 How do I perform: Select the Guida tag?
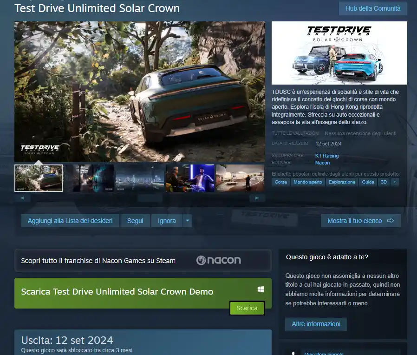[x=368, y=182]
